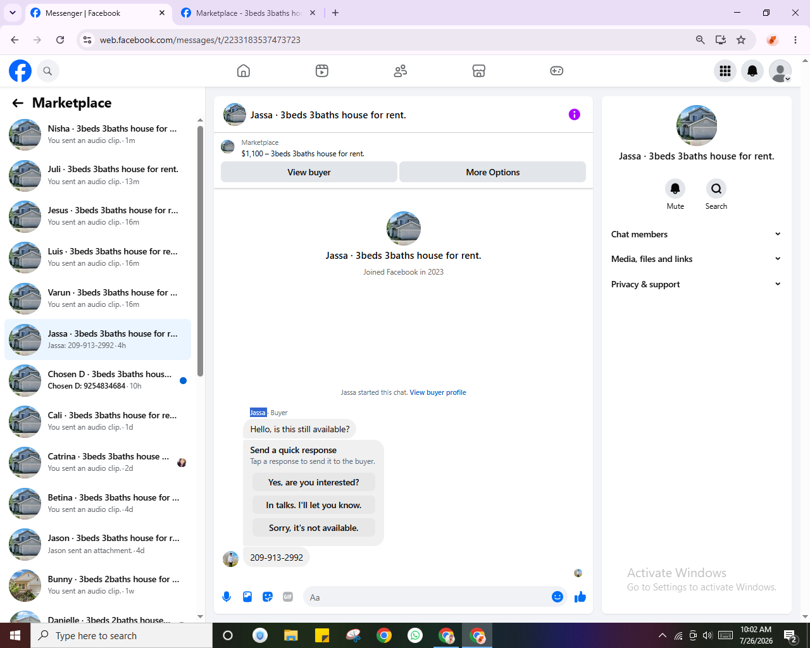Viewport: 810px width, 648px height.
Task: Open the Nisha conversation
Action: (98, 134)
